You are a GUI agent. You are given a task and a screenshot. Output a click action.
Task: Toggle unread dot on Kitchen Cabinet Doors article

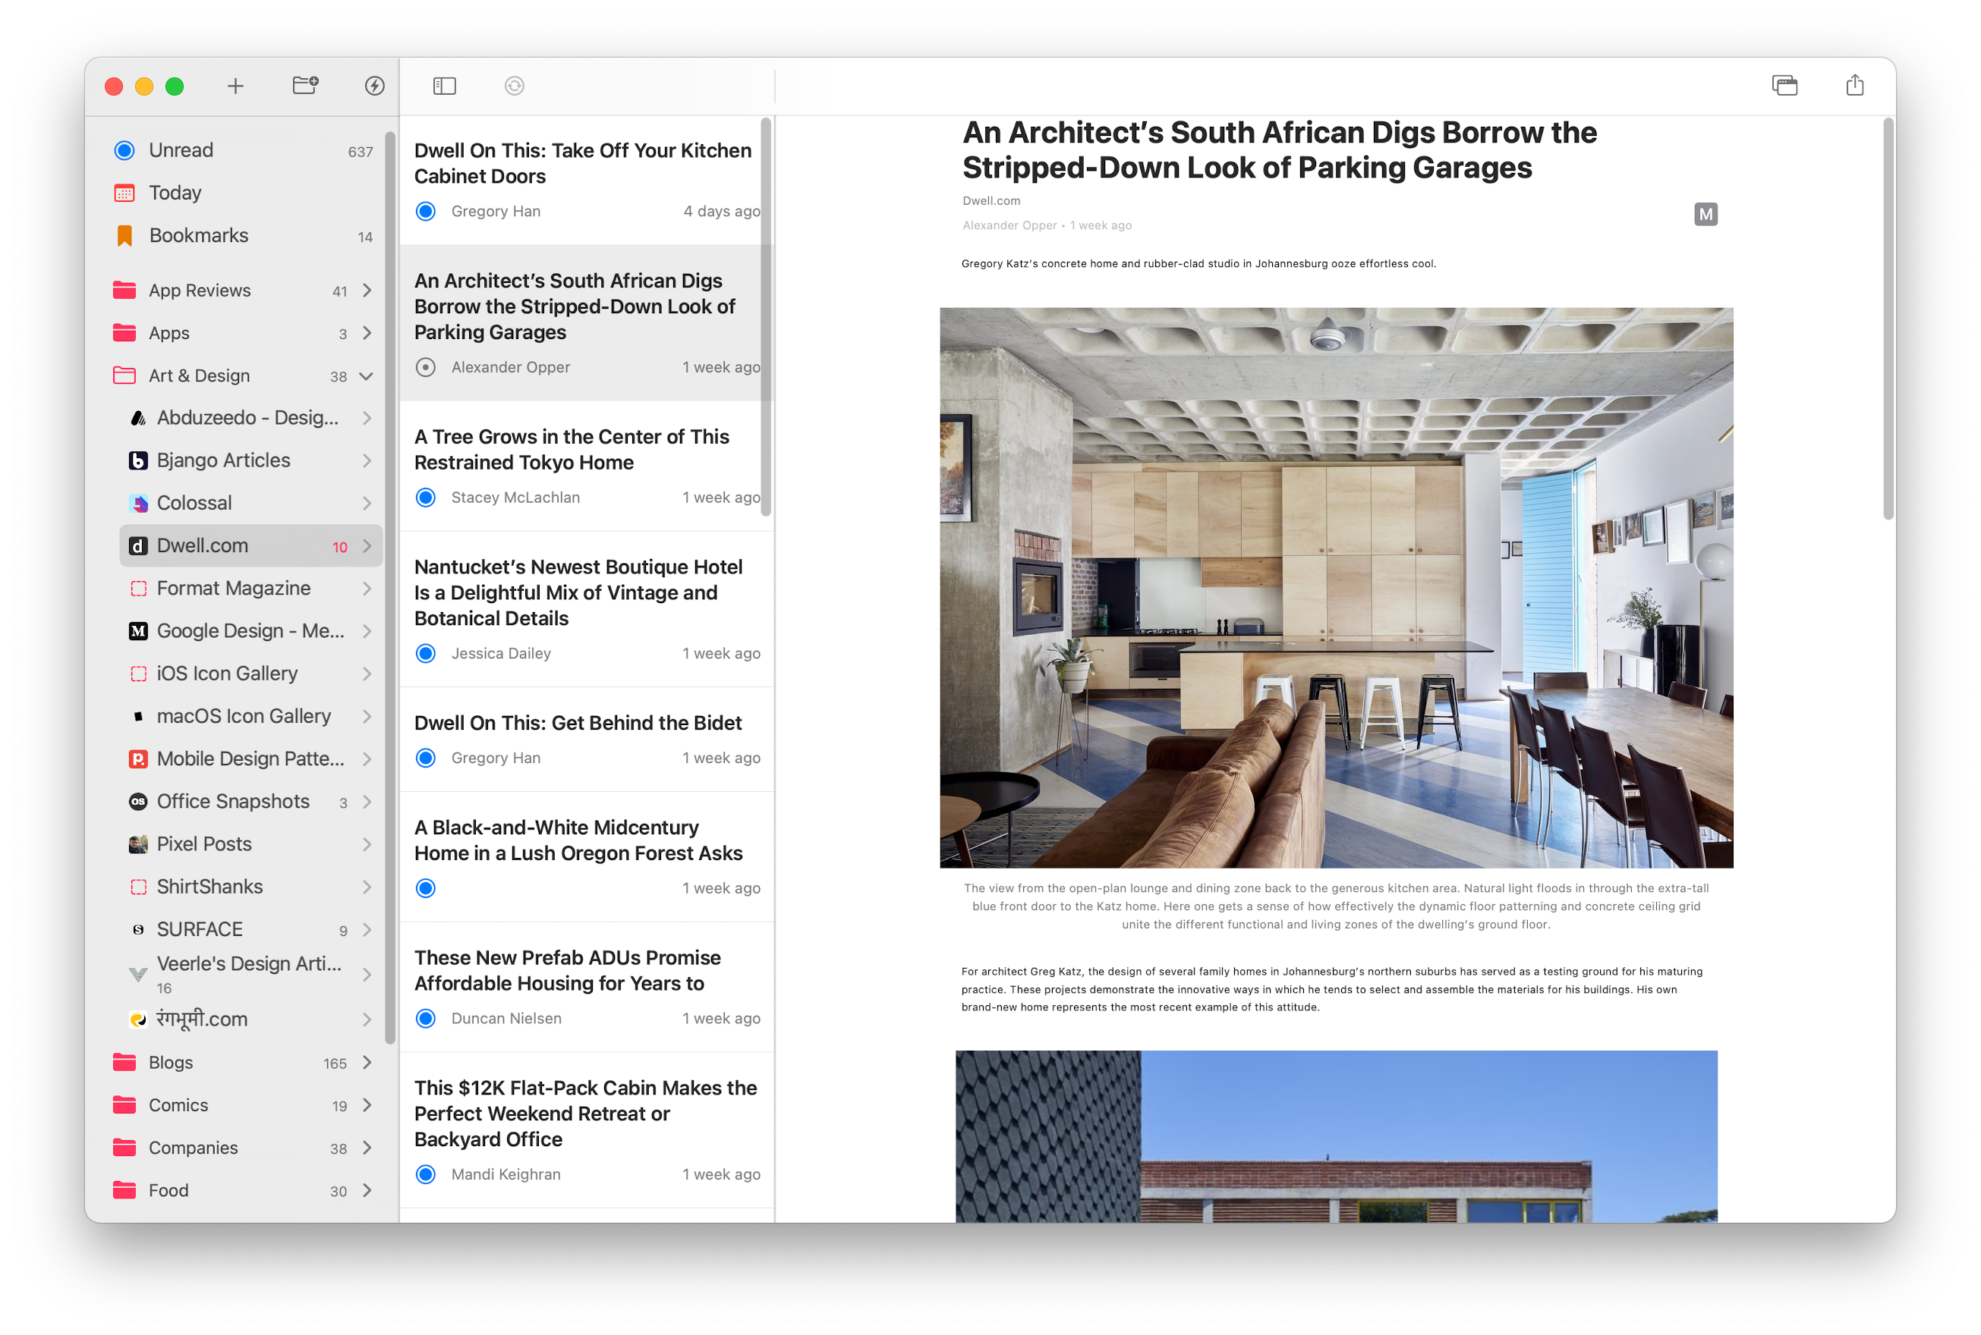(426, 211)
